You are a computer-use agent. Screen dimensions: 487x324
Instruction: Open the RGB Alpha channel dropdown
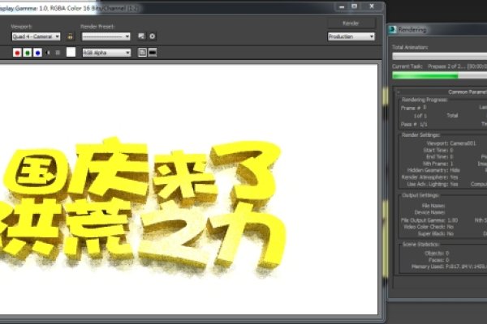coord(106,53)
